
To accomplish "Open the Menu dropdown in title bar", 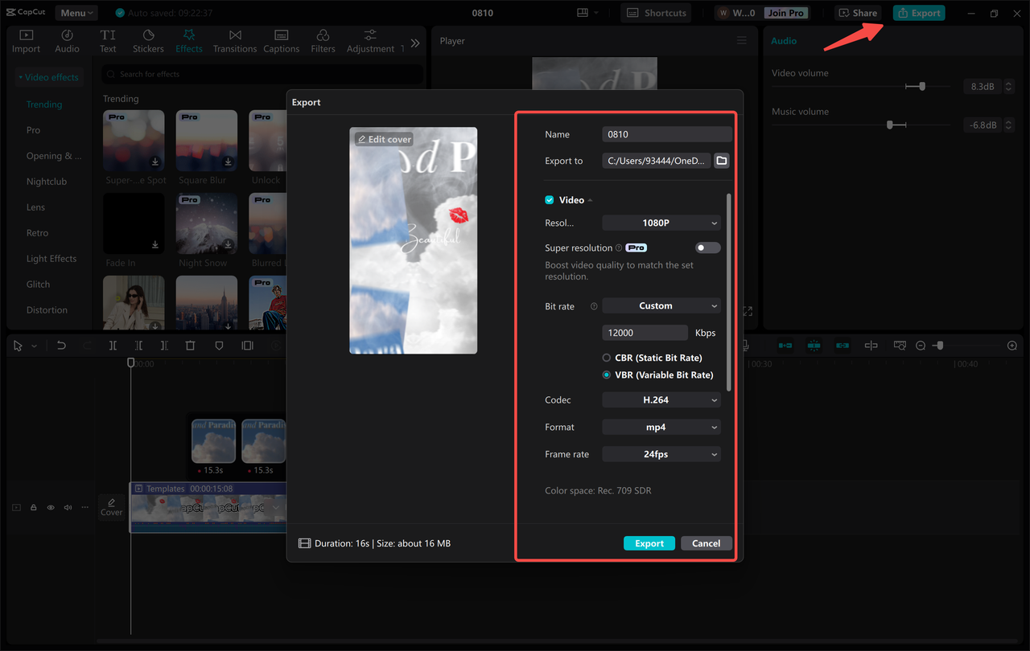I will [x=76, y=13].
